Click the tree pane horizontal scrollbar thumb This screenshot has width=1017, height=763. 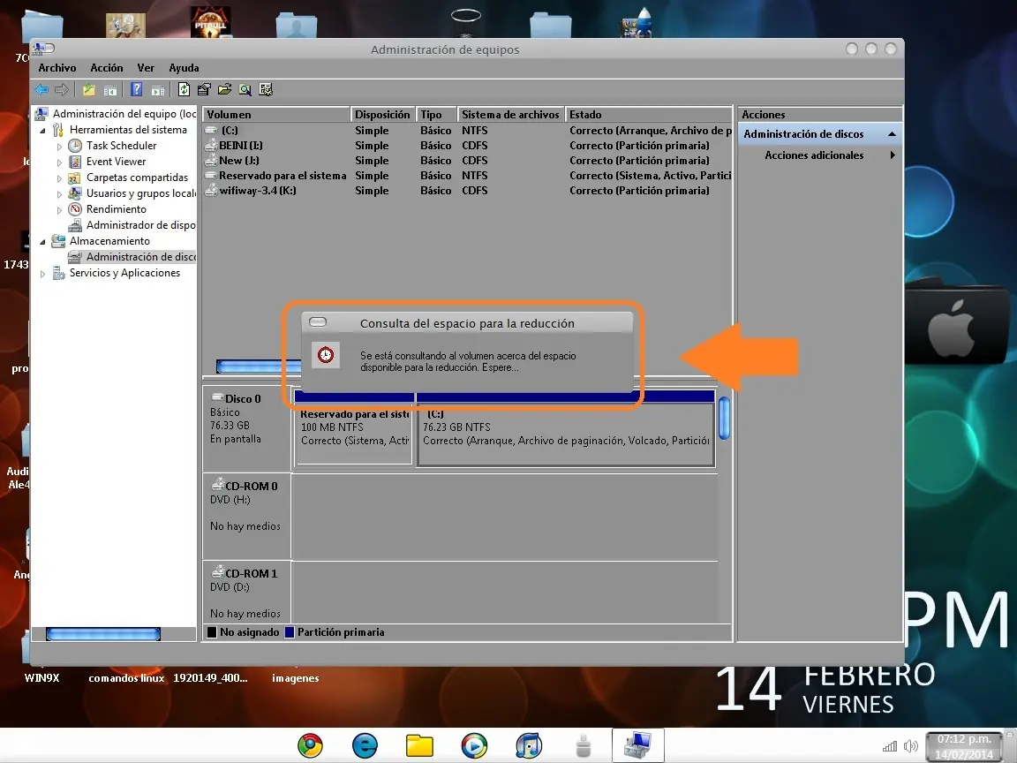(x=103, y=634)
